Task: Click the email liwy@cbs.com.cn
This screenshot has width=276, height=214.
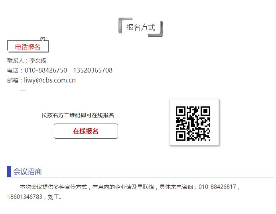Action: [x=50, y=80]
